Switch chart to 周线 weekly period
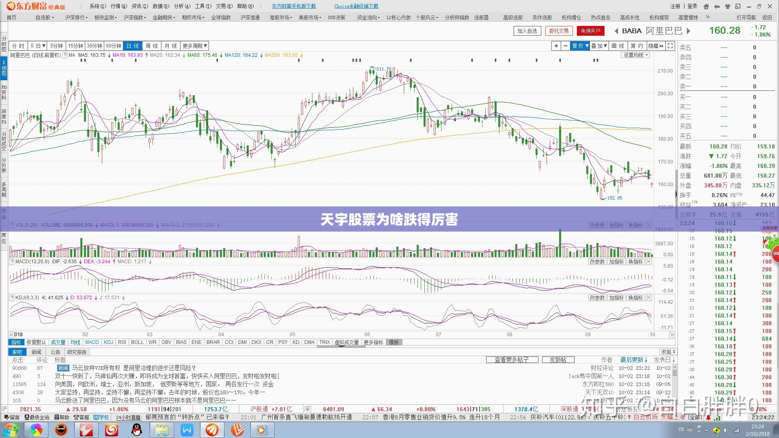Viewport: 779px width, 438px height. (x=152, y=46)
